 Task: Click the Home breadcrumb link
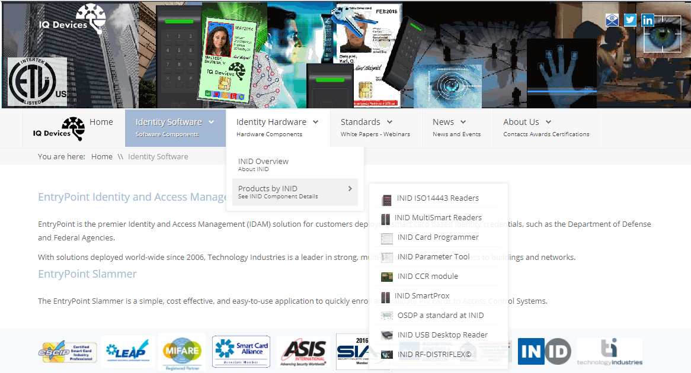102,156
